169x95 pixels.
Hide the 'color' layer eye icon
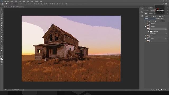pos(145,36)
